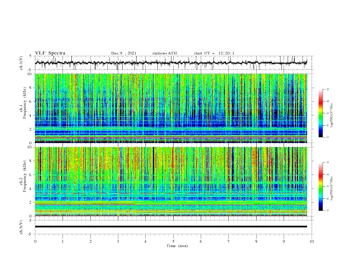Click time-axis tick label "6"
Viewport: 351px width, 271px height.
coord(201,241)
